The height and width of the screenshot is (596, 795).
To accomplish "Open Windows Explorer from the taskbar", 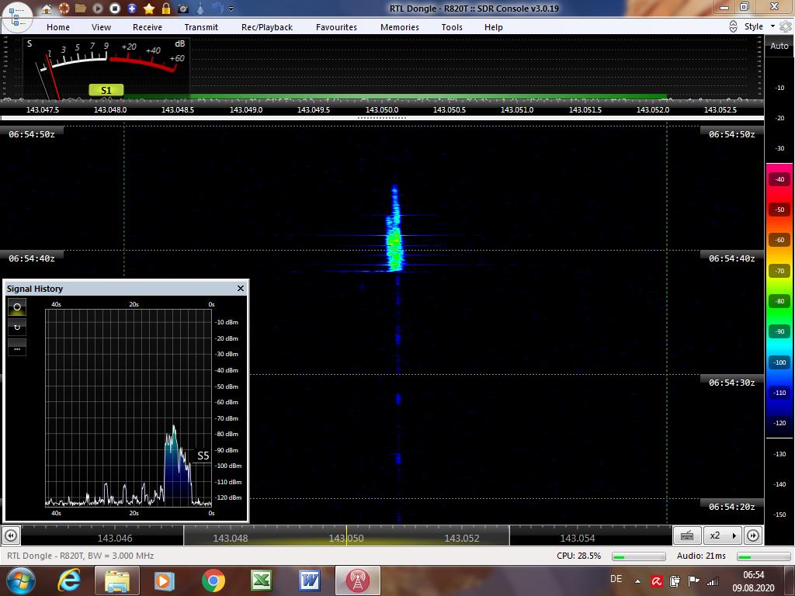I will point(116,580).
